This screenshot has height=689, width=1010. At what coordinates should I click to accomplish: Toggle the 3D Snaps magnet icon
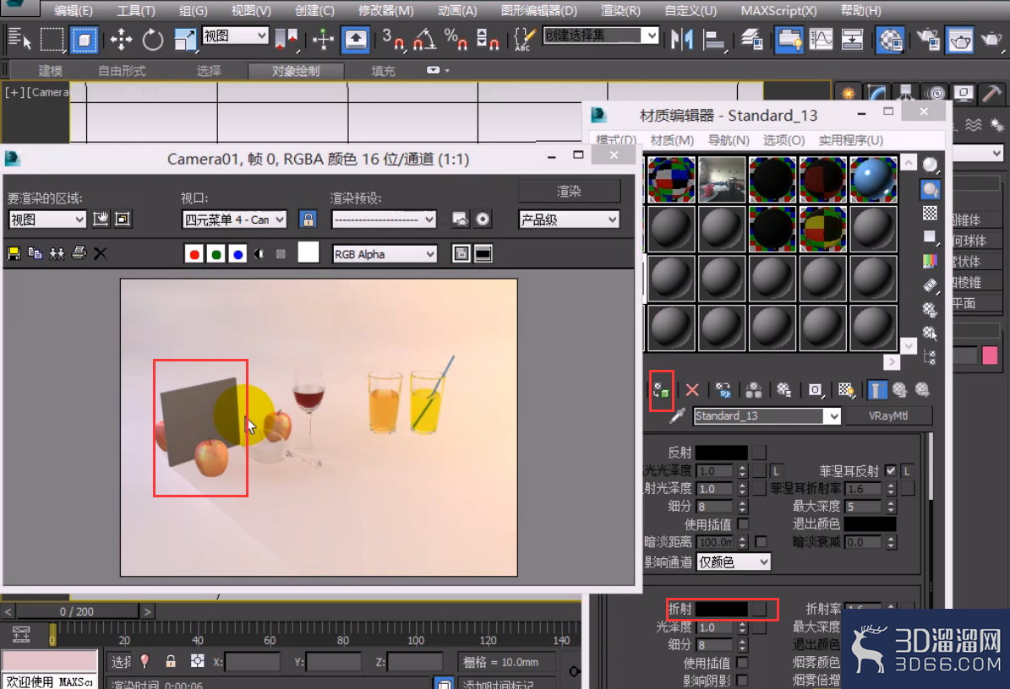(x=392, y=40)
